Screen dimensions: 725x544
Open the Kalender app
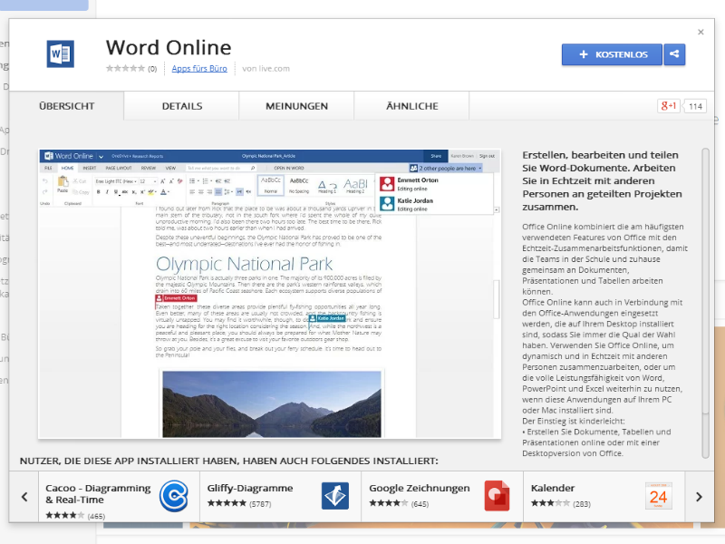[x=604, y=497]
